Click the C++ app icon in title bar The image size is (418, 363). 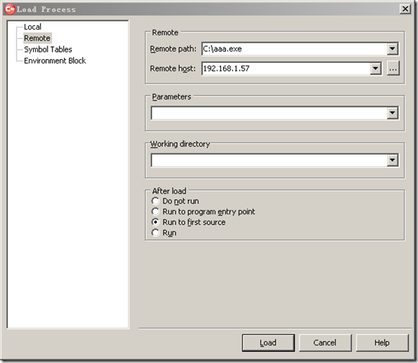tap(10, 9)
